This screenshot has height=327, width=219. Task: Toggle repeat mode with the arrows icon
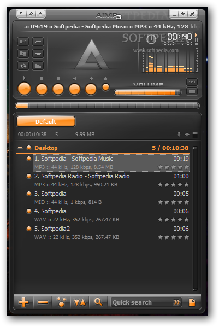pos(23,66)
